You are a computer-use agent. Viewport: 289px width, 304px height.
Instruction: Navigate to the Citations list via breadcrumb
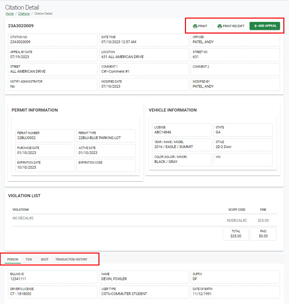point(24,14)
